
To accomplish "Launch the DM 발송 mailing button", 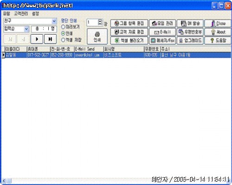I will tap(190, 24).
